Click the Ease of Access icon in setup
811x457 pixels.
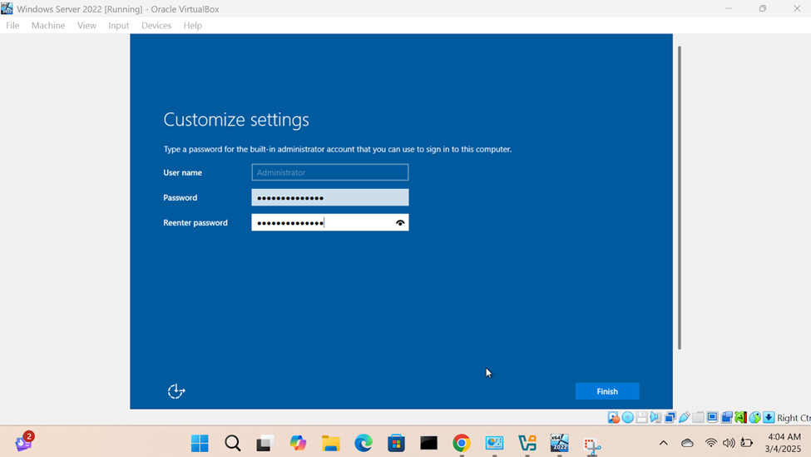176,391
